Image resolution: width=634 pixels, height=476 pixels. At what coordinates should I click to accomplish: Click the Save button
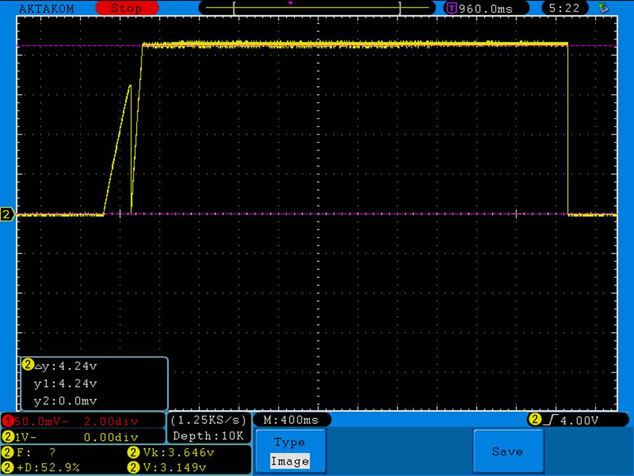(x=507, y=452)
